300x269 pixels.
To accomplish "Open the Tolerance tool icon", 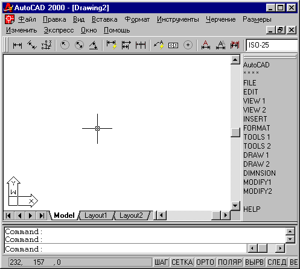I will (173, 46).
